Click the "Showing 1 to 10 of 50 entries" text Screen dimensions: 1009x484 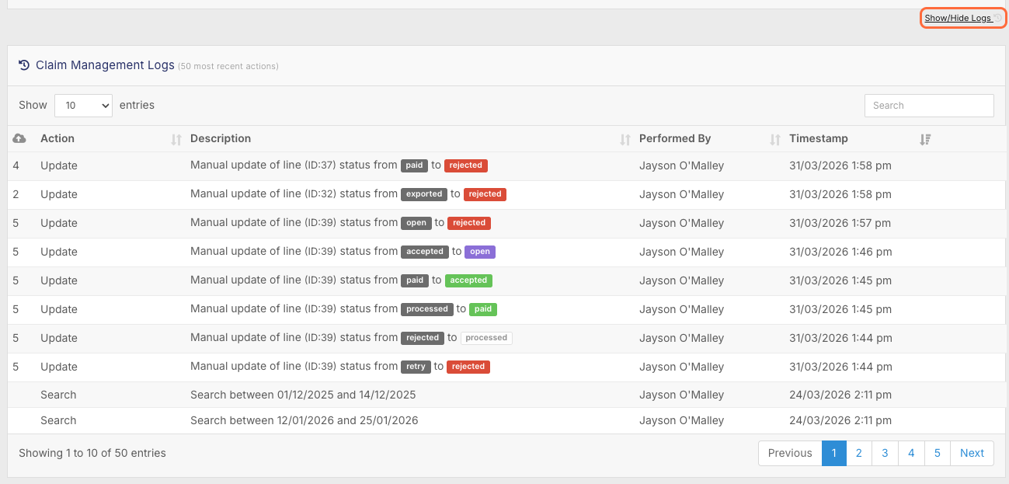pyautogui.click(x=92, y=453)
